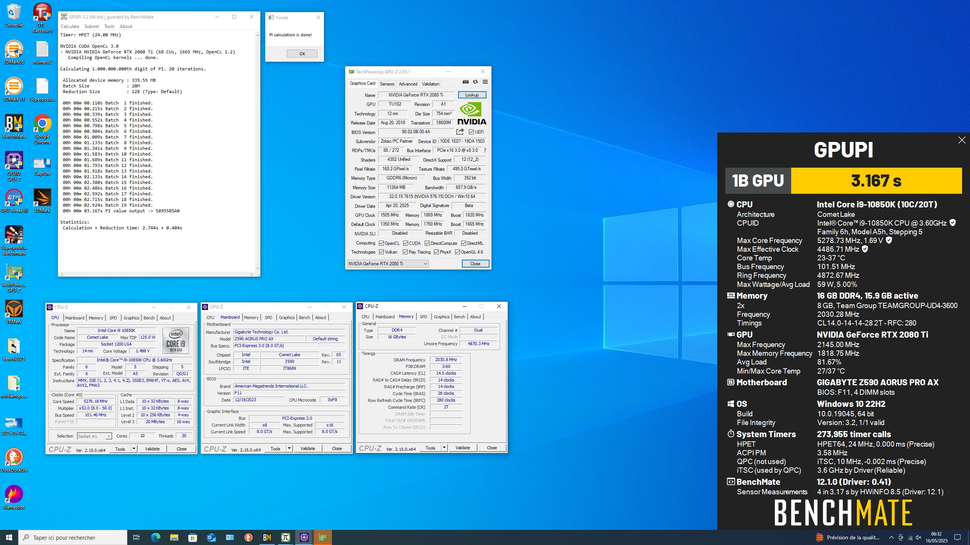970x545 pixels.
Task: Click the Close button in GPU-Z
Action: (x=475, y=264)
